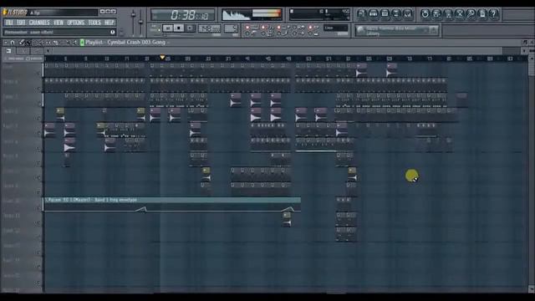Image resolution: width=535 pixels, height=301 pixels.
Task: Open the audio editor shortcut icon
Action: click(x=460, y=13)
